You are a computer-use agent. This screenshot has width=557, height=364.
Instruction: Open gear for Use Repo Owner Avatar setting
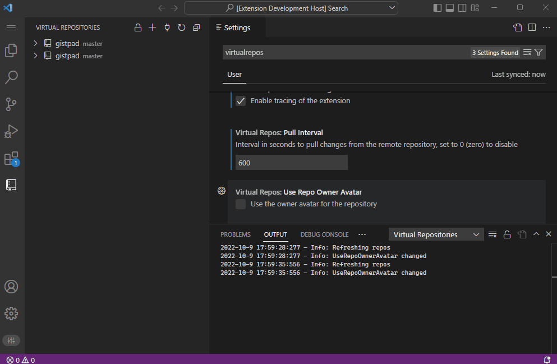click(x=222, y=191)
